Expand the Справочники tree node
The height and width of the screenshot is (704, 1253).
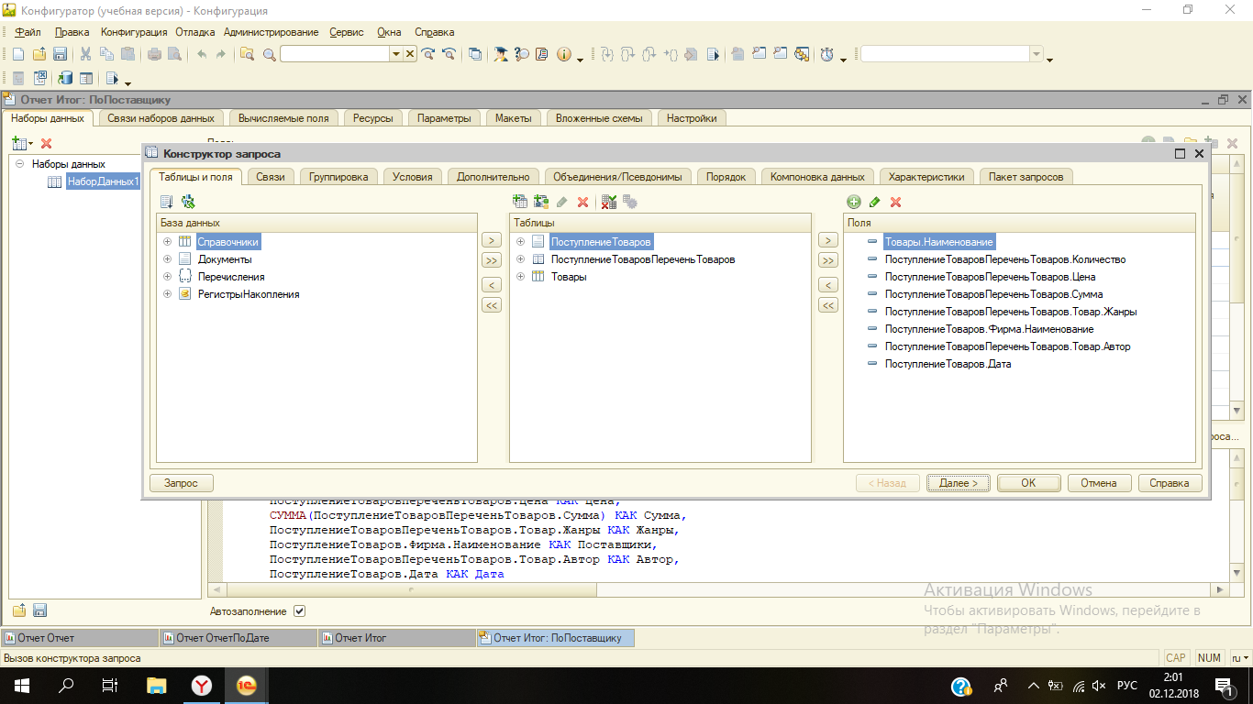(x=168, y=242)
